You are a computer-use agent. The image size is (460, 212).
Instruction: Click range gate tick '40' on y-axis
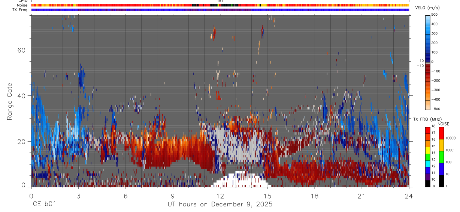21,96
